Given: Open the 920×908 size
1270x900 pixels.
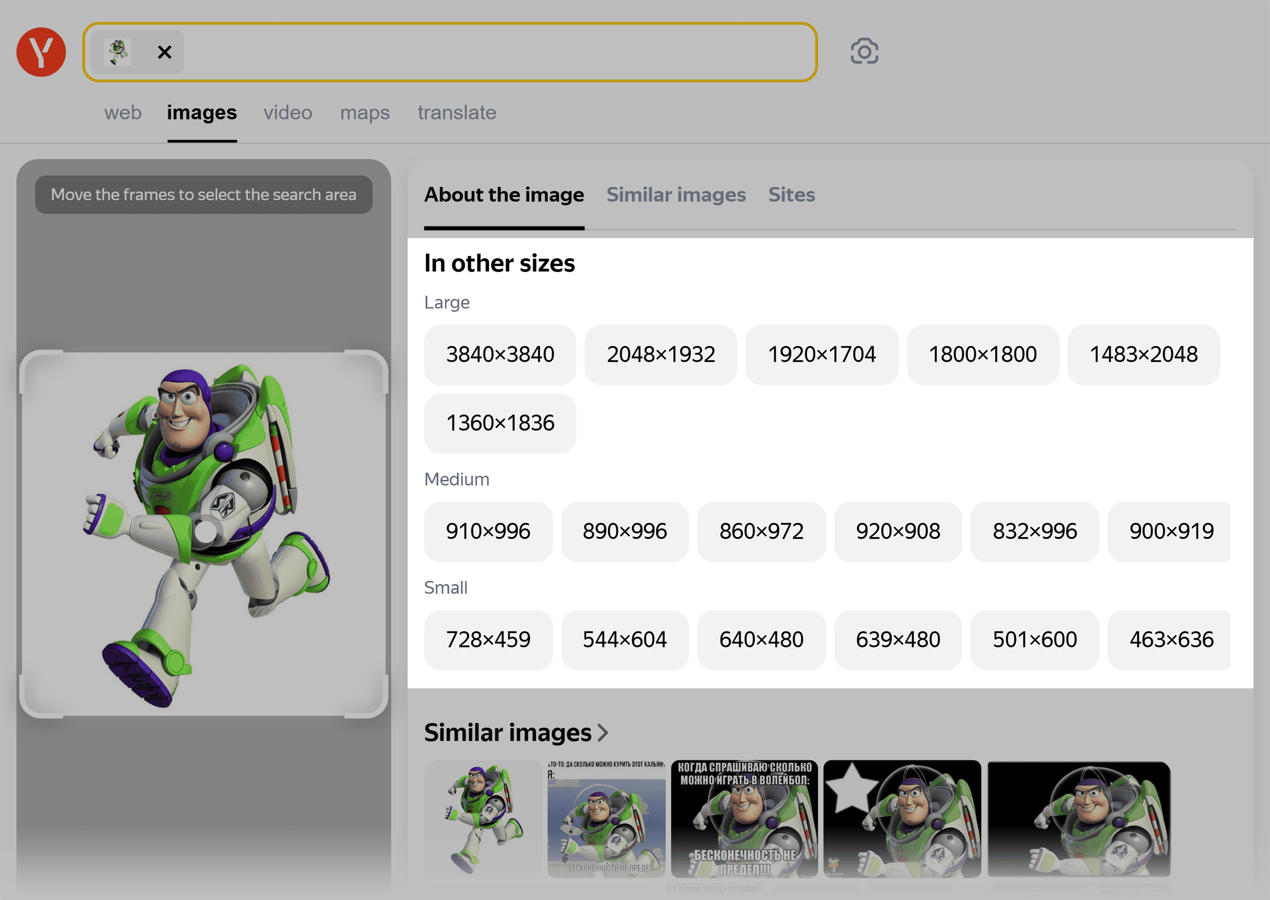Looking at the screenshot, I should 898,531.
